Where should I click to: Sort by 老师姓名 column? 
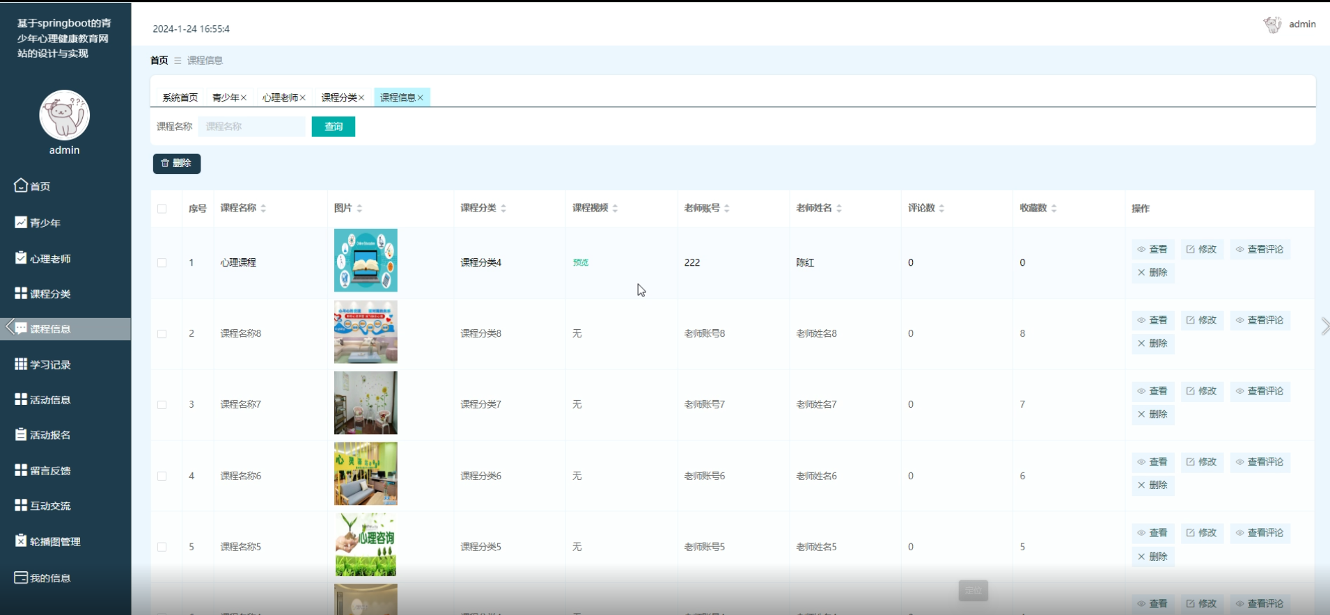pyautogui.click(x=839, y=209)
